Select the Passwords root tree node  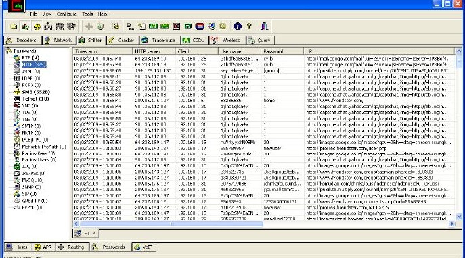click(25, 51)
